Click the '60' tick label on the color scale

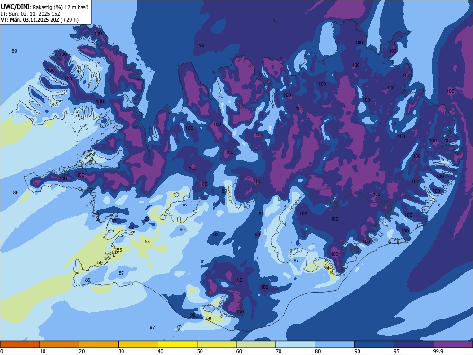(239, 351)
